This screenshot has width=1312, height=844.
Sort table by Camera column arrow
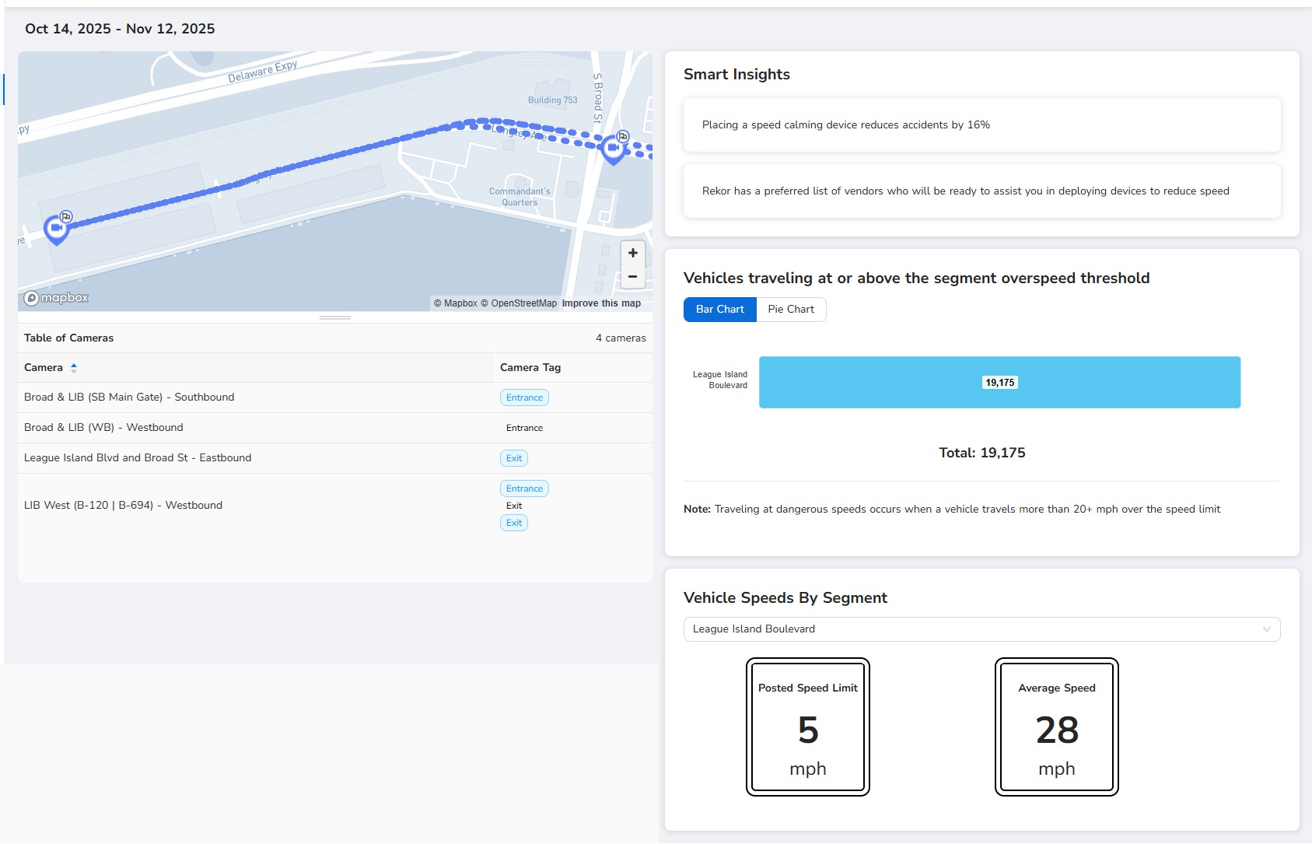pyautogui.click(x=74, y=368)
